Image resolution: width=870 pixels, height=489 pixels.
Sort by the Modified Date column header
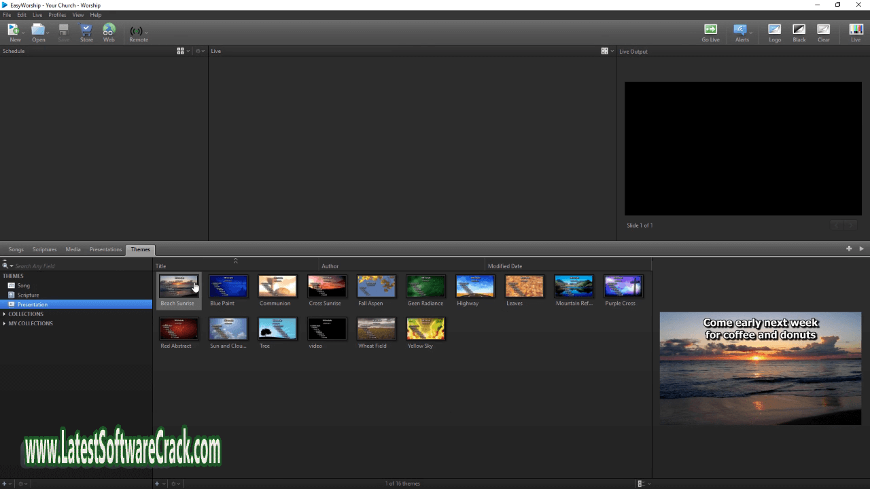point(505,266)
